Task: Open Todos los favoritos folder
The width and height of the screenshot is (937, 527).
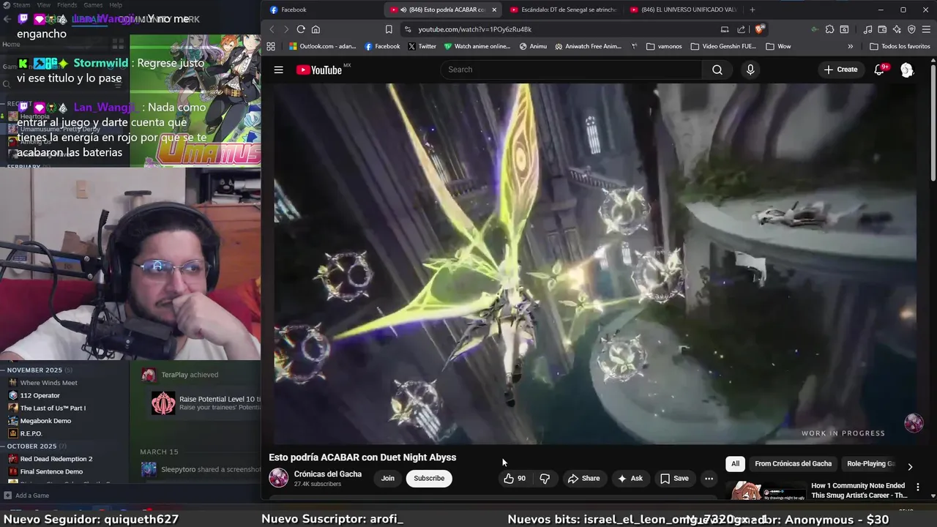Action: tap(900, 46)
